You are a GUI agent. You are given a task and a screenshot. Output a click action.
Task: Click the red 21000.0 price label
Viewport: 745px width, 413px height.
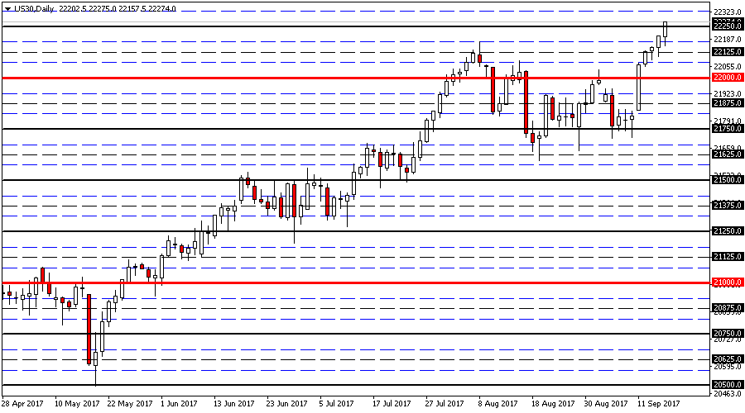tap(726, 282)
